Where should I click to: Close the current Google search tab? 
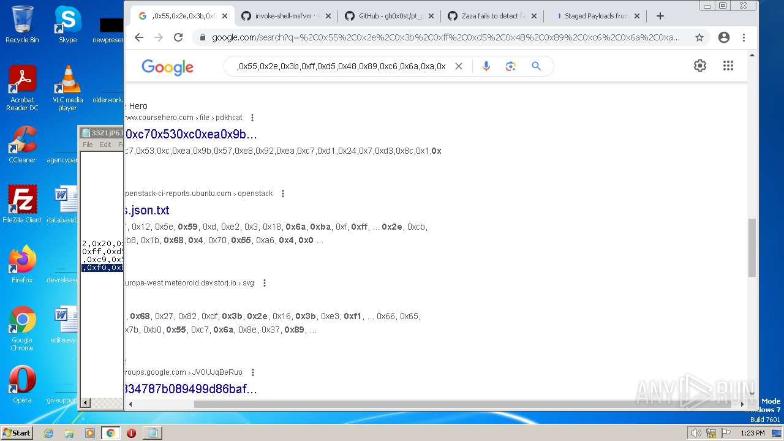click(225, 16)
